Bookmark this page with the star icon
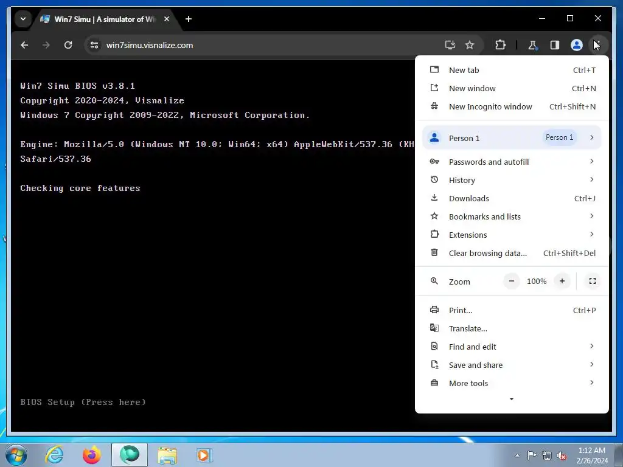Viewport: 623px width, 467px height. pyautogui.click(x=470, y=45)
